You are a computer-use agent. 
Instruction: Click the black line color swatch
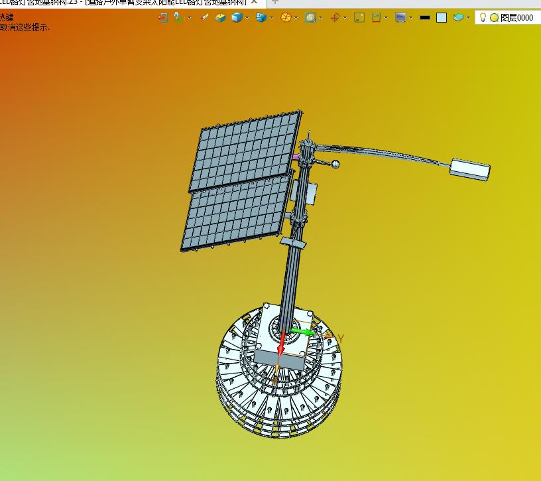[425, 17]
